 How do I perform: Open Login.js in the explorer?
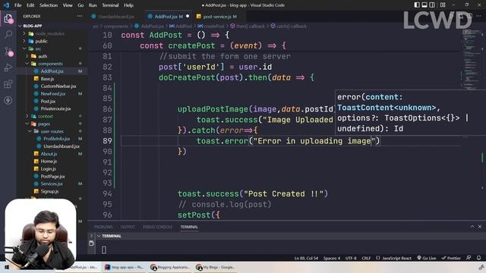coord(52,168)
